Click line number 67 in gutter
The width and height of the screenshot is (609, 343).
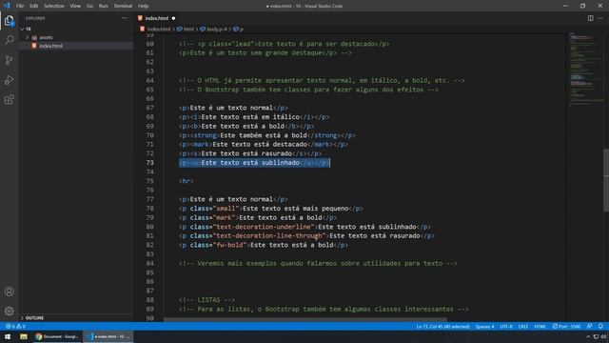click(150, 108)
